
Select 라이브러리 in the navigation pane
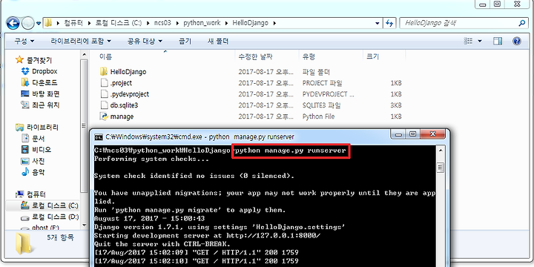click(42, 128)
